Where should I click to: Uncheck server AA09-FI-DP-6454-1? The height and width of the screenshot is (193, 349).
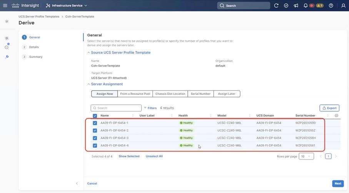(95, 123)
